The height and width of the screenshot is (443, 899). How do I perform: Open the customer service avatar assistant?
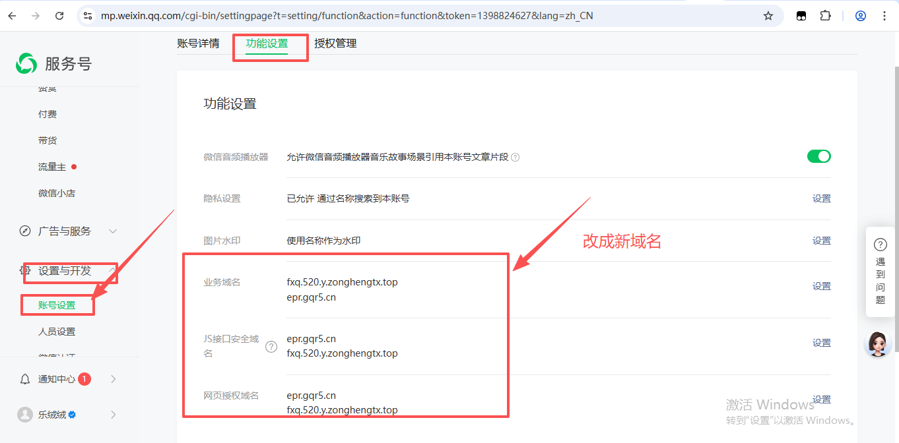pos(877,343)
